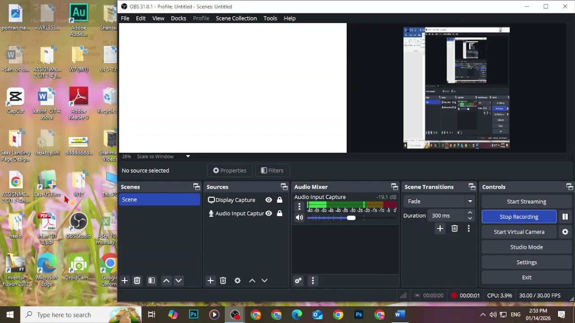Open the View menu

158,18
